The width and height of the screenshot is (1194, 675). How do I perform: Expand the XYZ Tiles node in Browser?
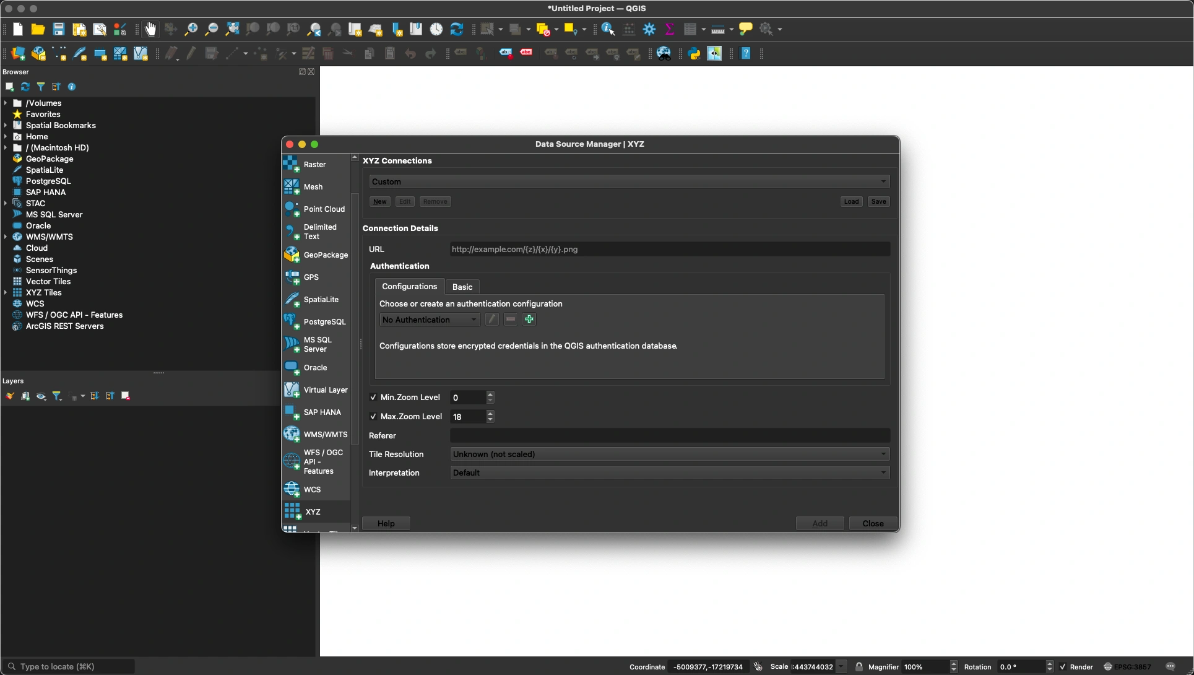tap(6, 293)
